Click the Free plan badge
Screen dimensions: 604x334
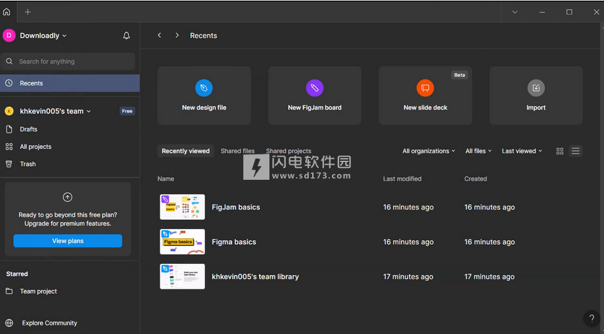click(127, 111)
